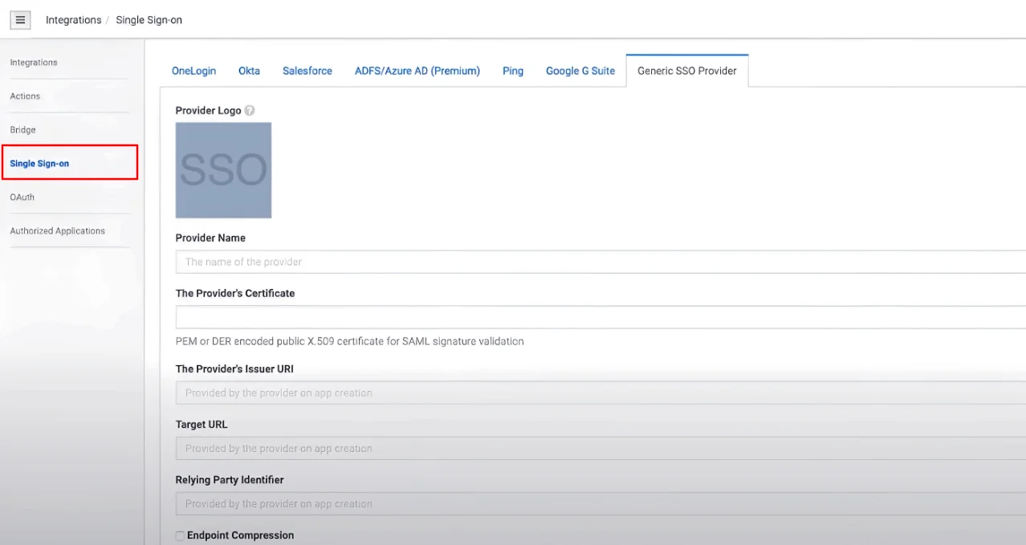
Task: Click the Target URL label
Action: (202, 425)
